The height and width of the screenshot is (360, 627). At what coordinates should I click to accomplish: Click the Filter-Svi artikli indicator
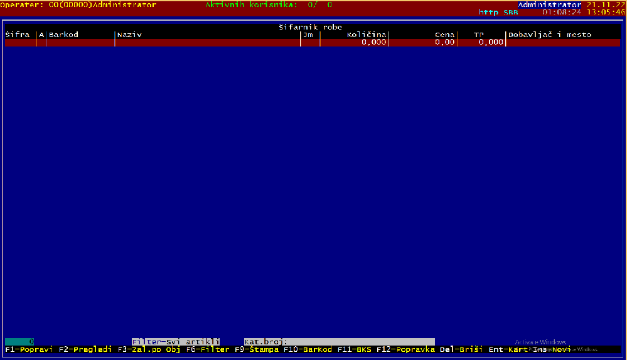pos(176,341)
